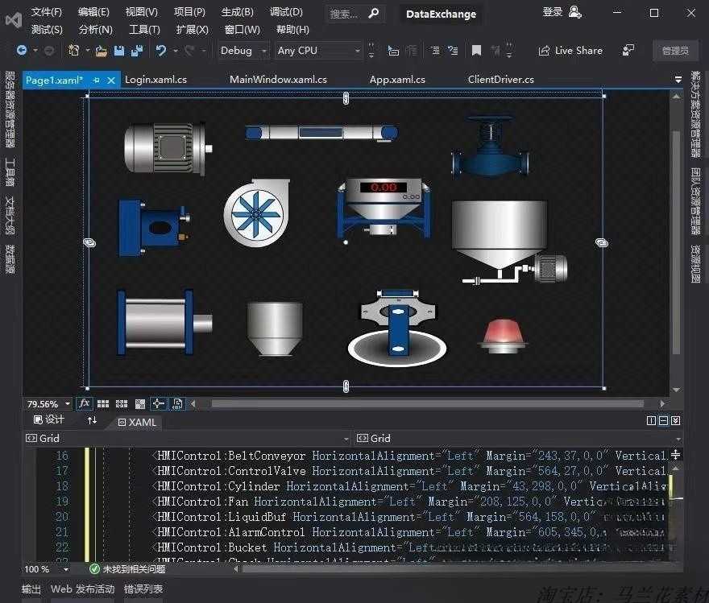Toggle the fx effects button
Screen dimensions: 709x603
pos(84,403)
